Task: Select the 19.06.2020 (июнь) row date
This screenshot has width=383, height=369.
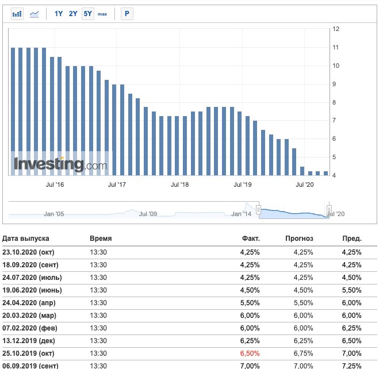Action: pyautogui.click(x=32, y=290)
